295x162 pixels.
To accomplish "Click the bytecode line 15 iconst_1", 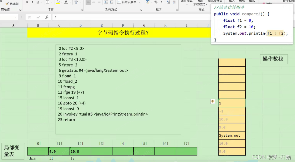I will (x=68, y=98).
